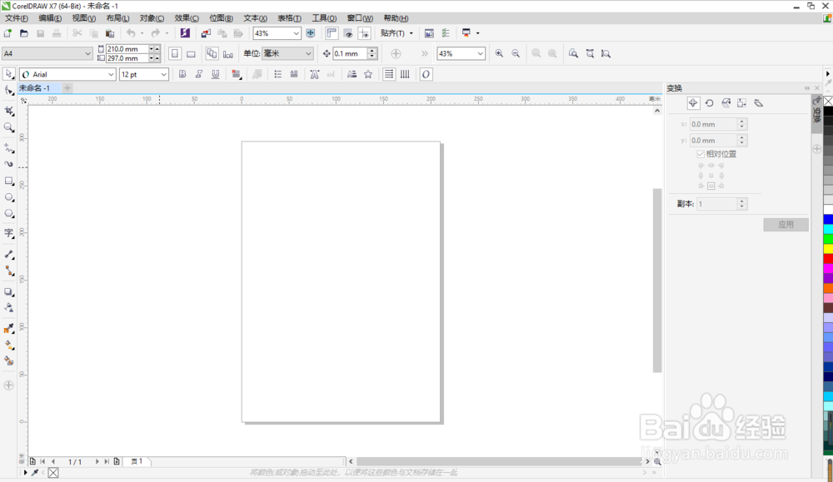Toggle Italic text formatting
This screenshot has width=833, height=482.
tap(199, 74)
